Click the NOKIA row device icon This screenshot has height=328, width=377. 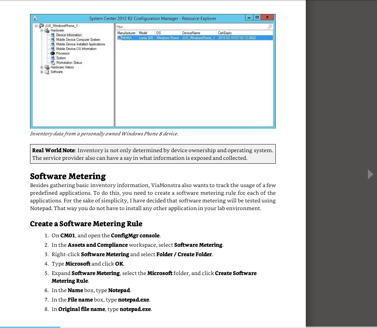119,38
